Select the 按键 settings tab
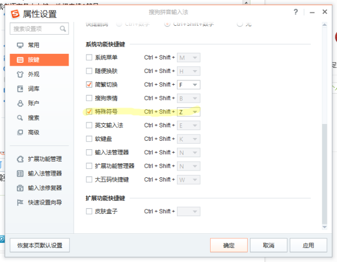This screenshot has width=337, height=262. click(x=39, y=60)
